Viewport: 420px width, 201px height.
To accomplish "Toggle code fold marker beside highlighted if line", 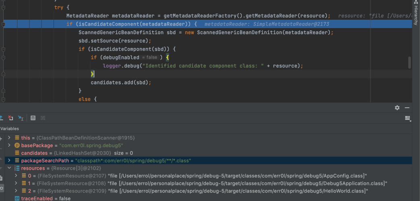I will coord(3,25).
